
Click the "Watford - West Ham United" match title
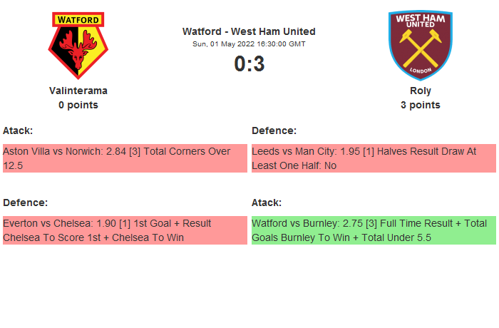click(x=249, y=31)
